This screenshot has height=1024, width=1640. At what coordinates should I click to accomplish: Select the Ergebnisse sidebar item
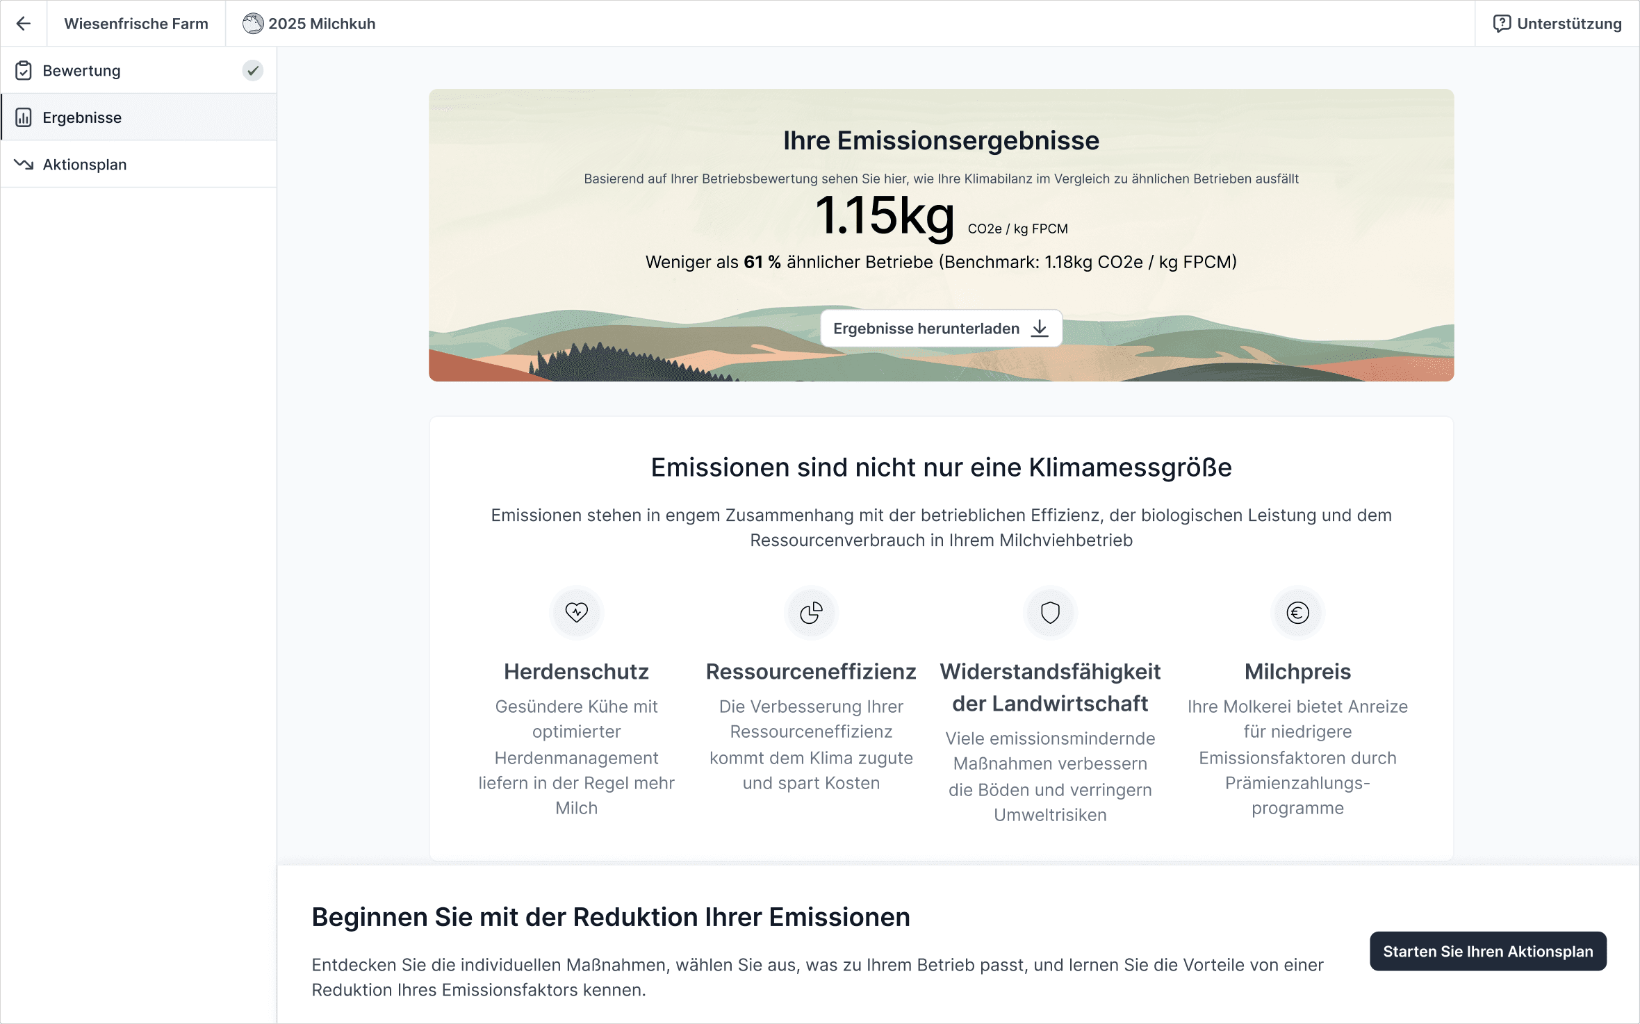tap(82, 117)
